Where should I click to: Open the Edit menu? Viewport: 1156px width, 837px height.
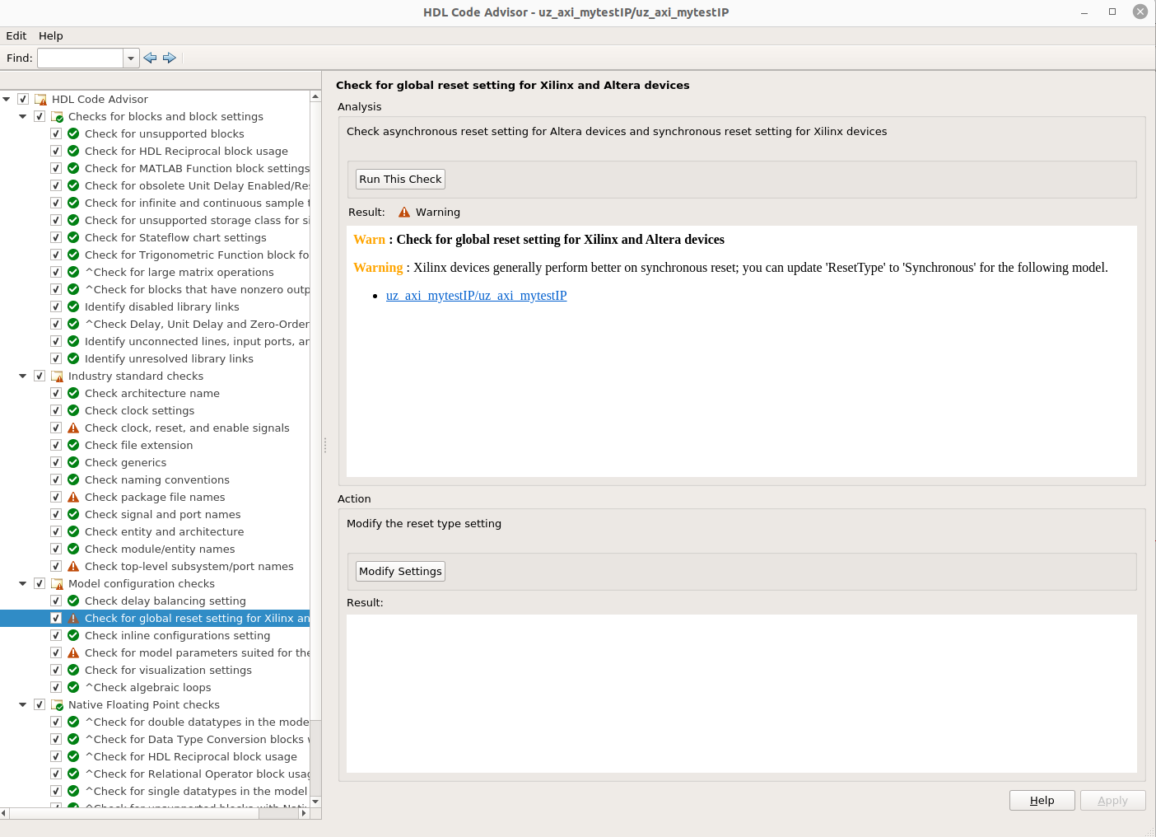click(x=16, y=36)
